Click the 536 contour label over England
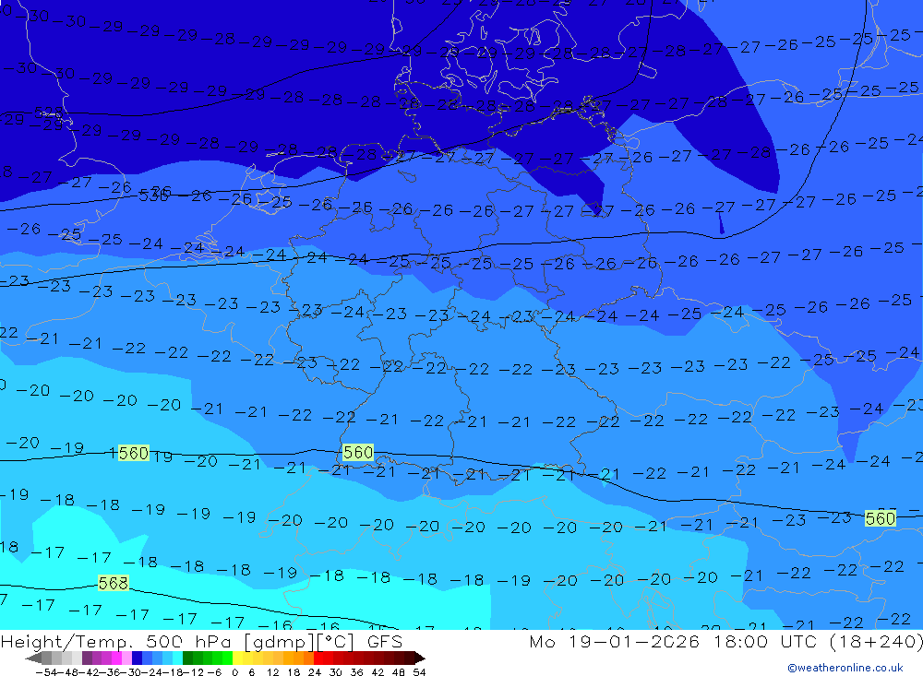This screenshot has width=923, height=676. pyautogui.click(x=155, y=194)
